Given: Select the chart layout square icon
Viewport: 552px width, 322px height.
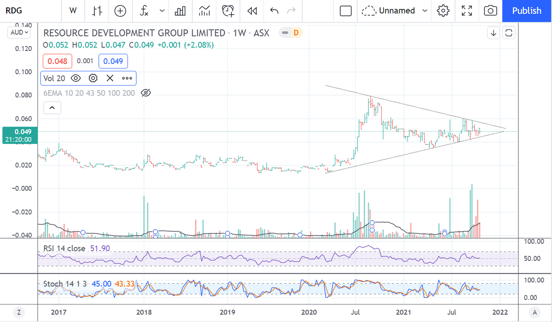Looking at the screenshot, I should pyautogui.click(x=346, y=11).
